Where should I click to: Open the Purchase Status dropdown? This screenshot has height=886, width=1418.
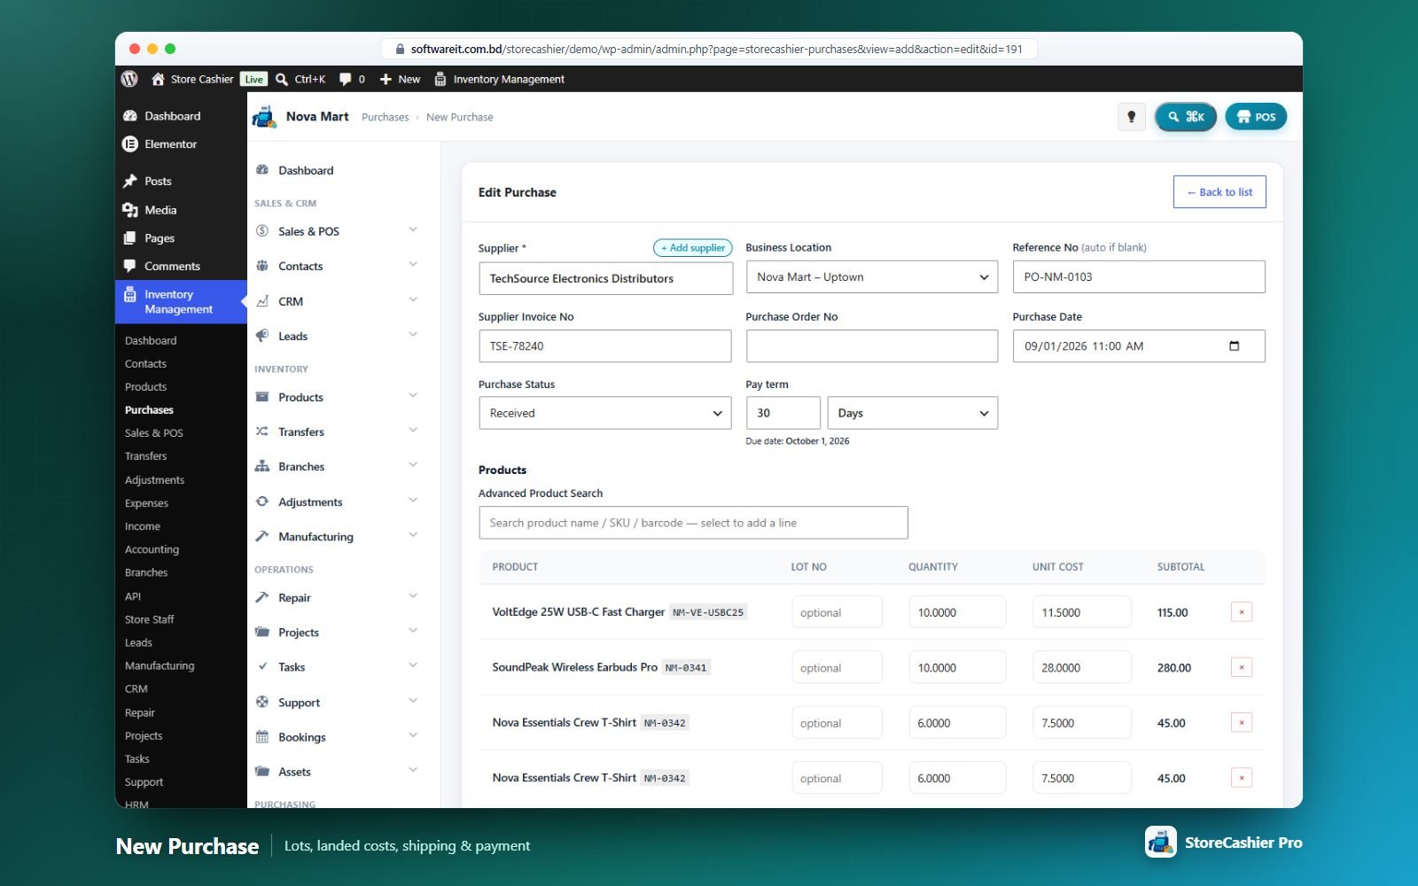point(605,413)
